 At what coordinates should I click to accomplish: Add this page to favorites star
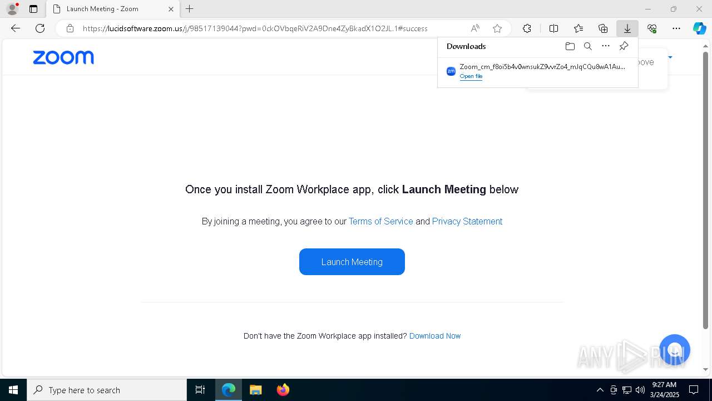(497, 28)
